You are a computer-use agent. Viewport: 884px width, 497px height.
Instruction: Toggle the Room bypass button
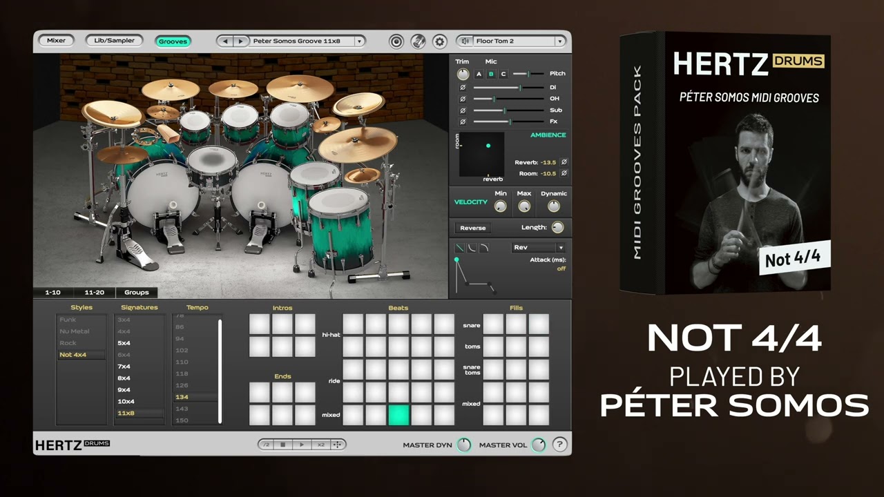point(564,173)
